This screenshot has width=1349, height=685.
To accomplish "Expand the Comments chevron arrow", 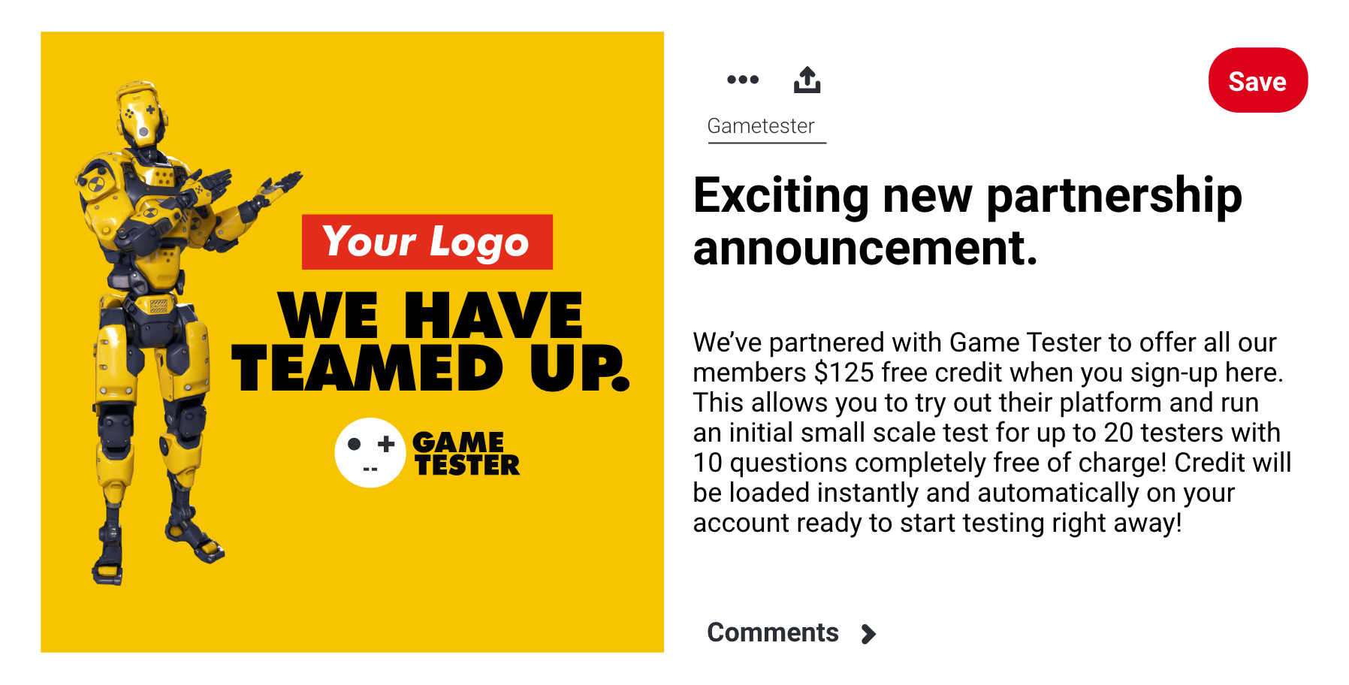I will tap(869, 635).
